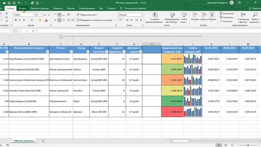261x147 pixels.
Task: Open the Calibri font name dropdown
Action: (33, 15)
